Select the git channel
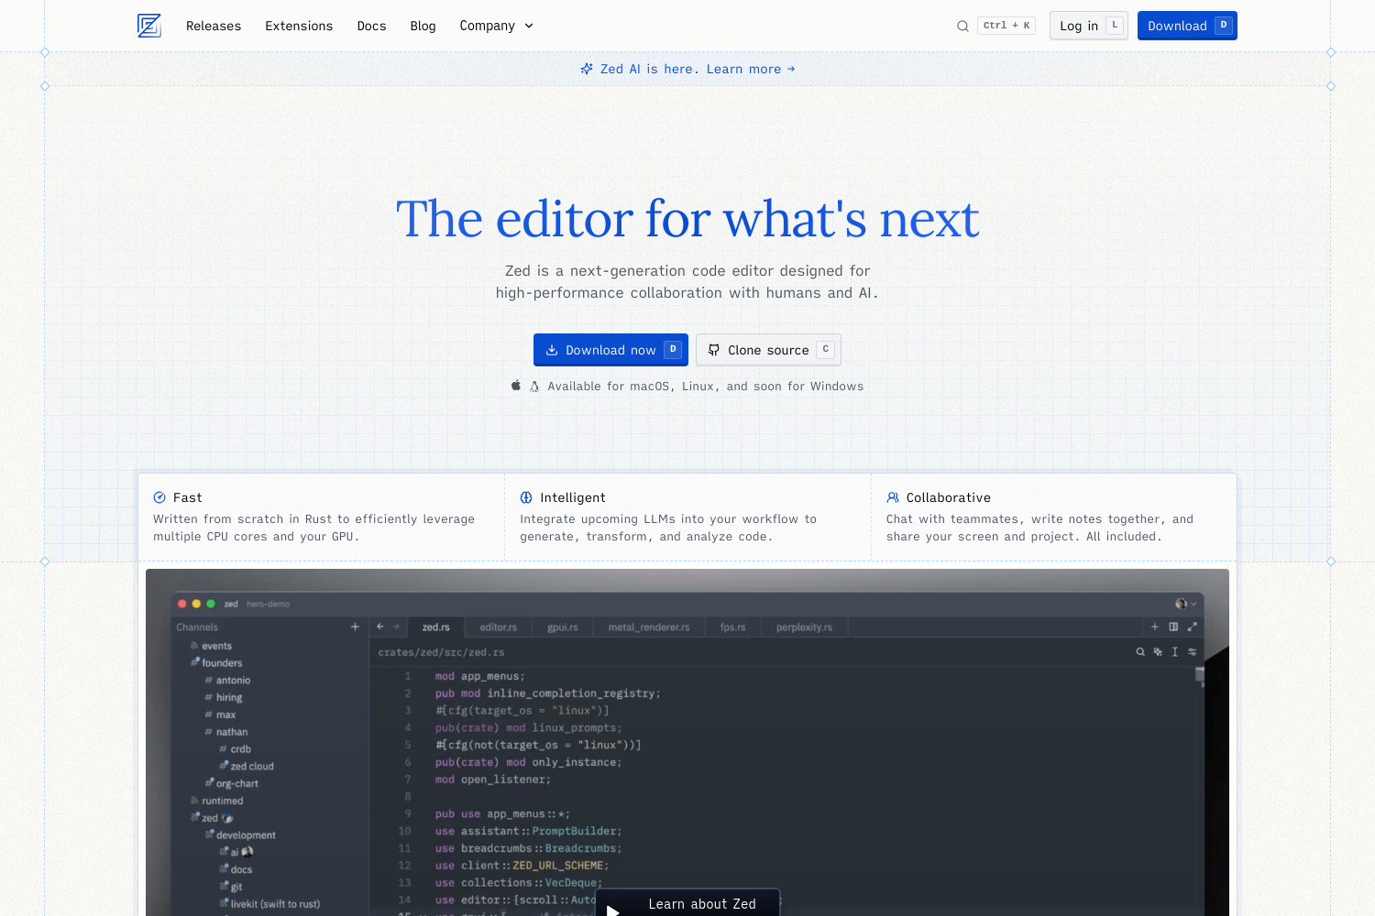 (236, 887)
